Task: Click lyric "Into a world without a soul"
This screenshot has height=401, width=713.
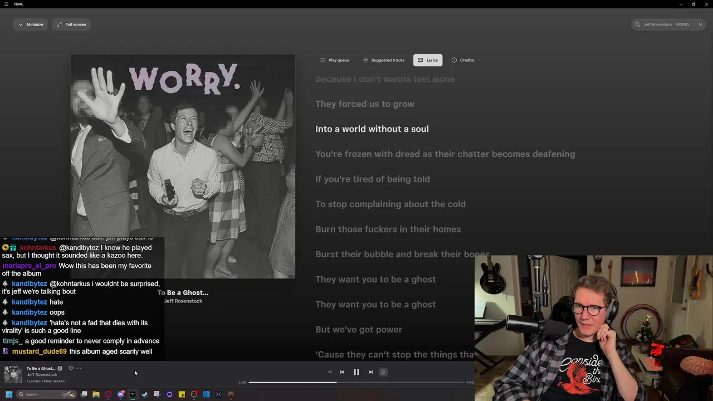Action: click(x=372, y=129)
